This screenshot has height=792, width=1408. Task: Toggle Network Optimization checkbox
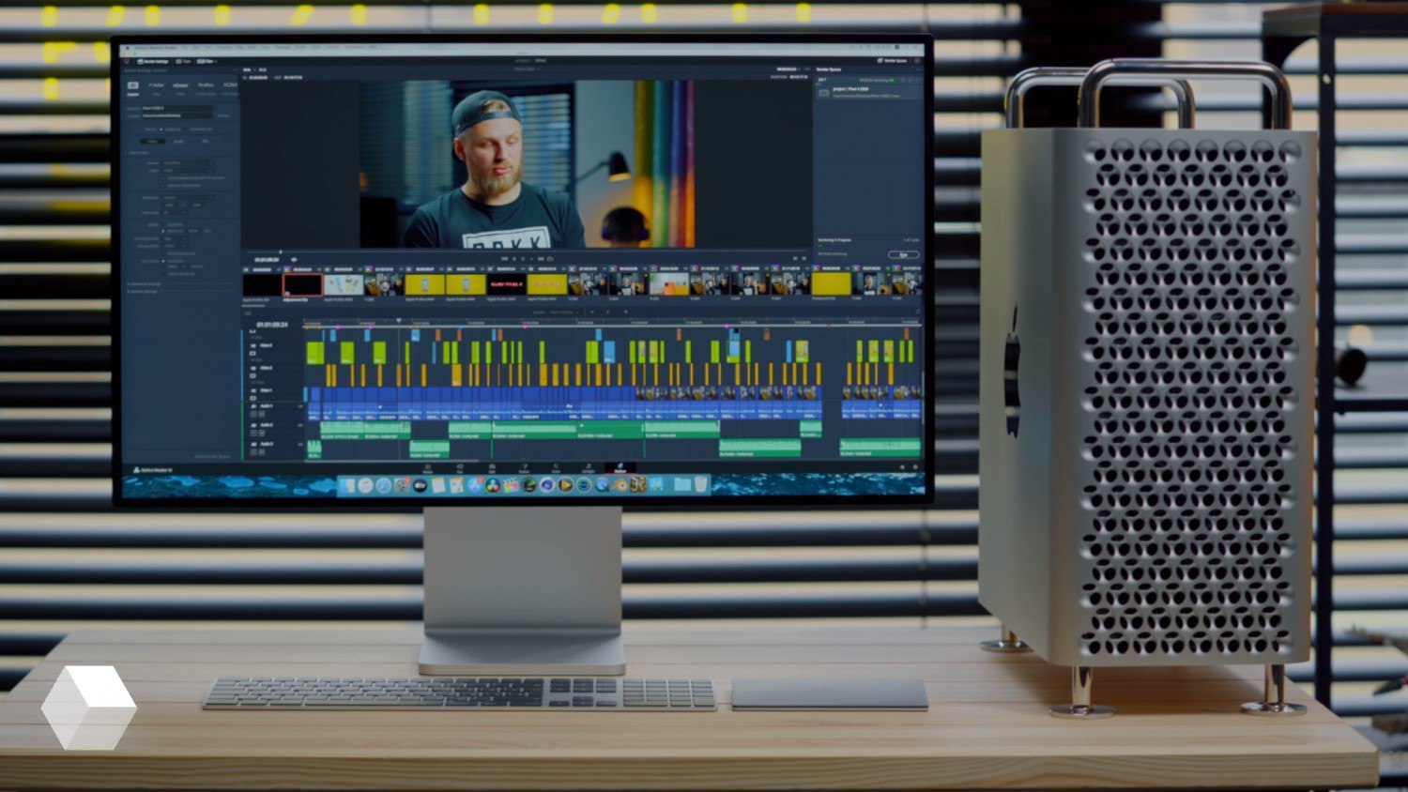click(163, 185)
